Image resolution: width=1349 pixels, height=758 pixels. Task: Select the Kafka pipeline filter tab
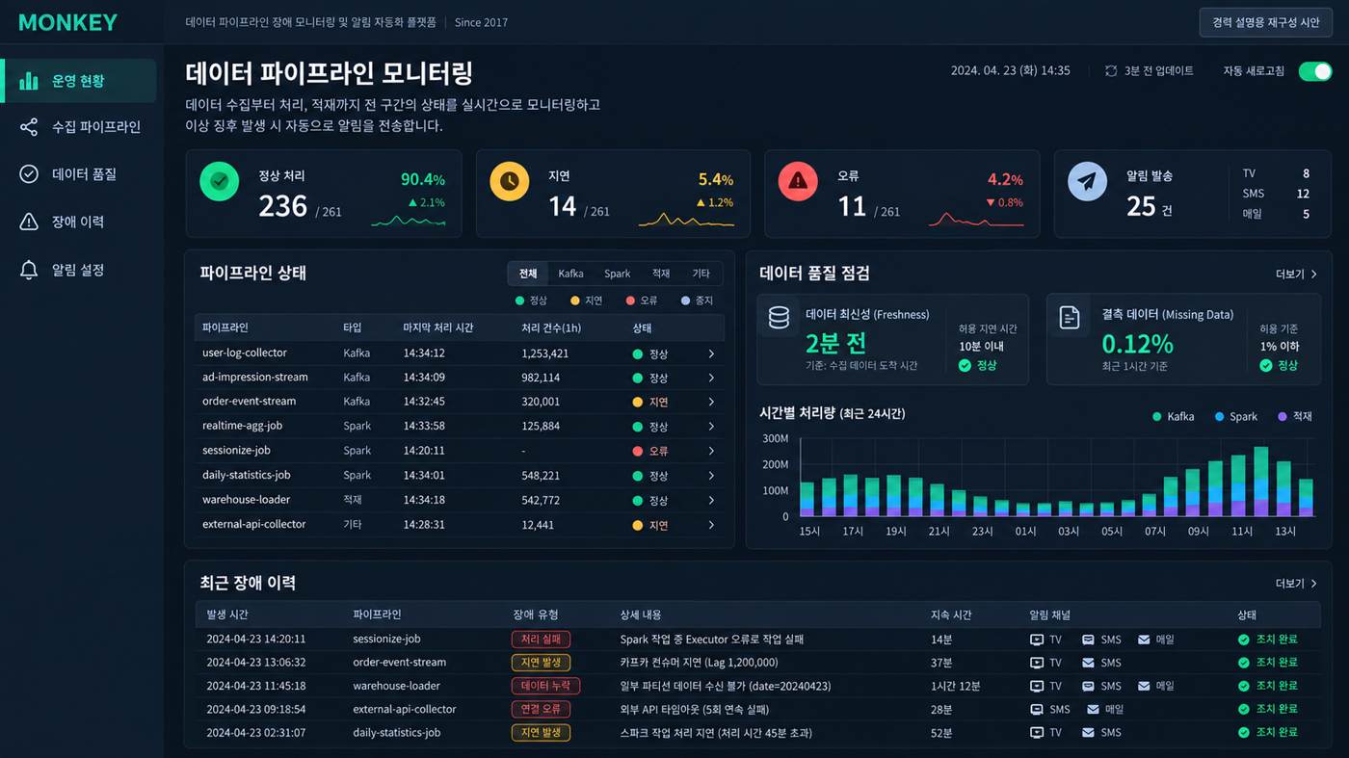click(570, 274)
